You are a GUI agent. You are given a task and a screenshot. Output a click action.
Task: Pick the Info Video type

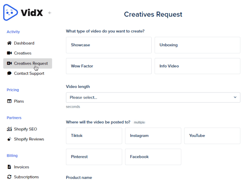pos(197,66)
